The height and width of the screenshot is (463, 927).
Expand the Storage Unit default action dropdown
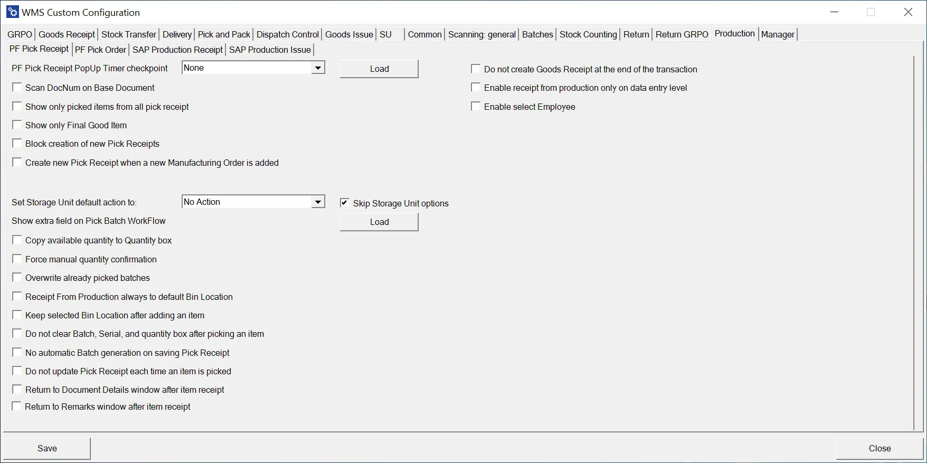tap(318, 202)
